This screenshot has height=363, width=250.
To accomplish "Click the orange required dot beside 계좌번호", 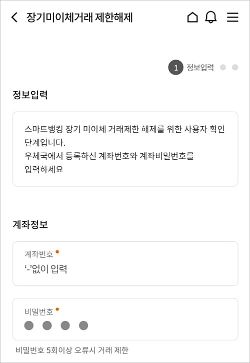I will click(x=57, y=252).
